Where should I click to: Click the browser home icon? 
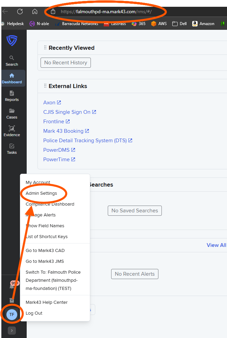tap(35, 12)
